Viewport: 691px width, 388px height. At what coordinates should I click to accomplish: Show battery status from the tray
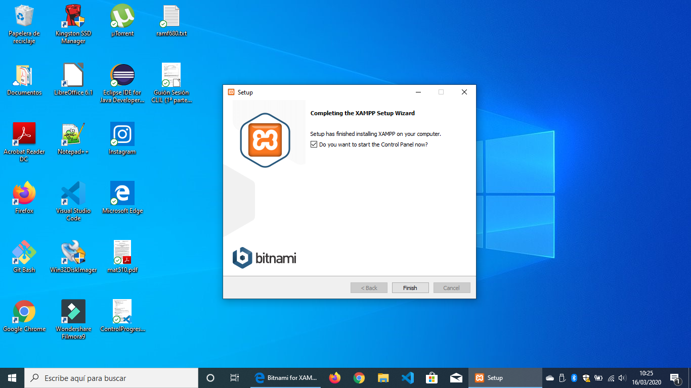(598, 378)
